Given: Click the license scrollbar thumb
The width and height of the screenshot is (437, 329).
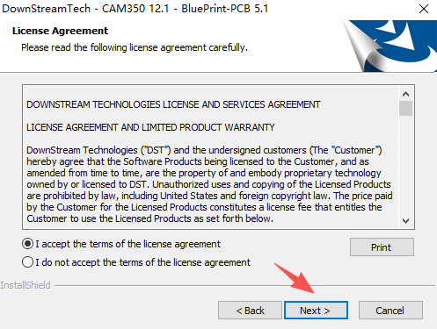Looking at the screenshot, I should [405, 108].
